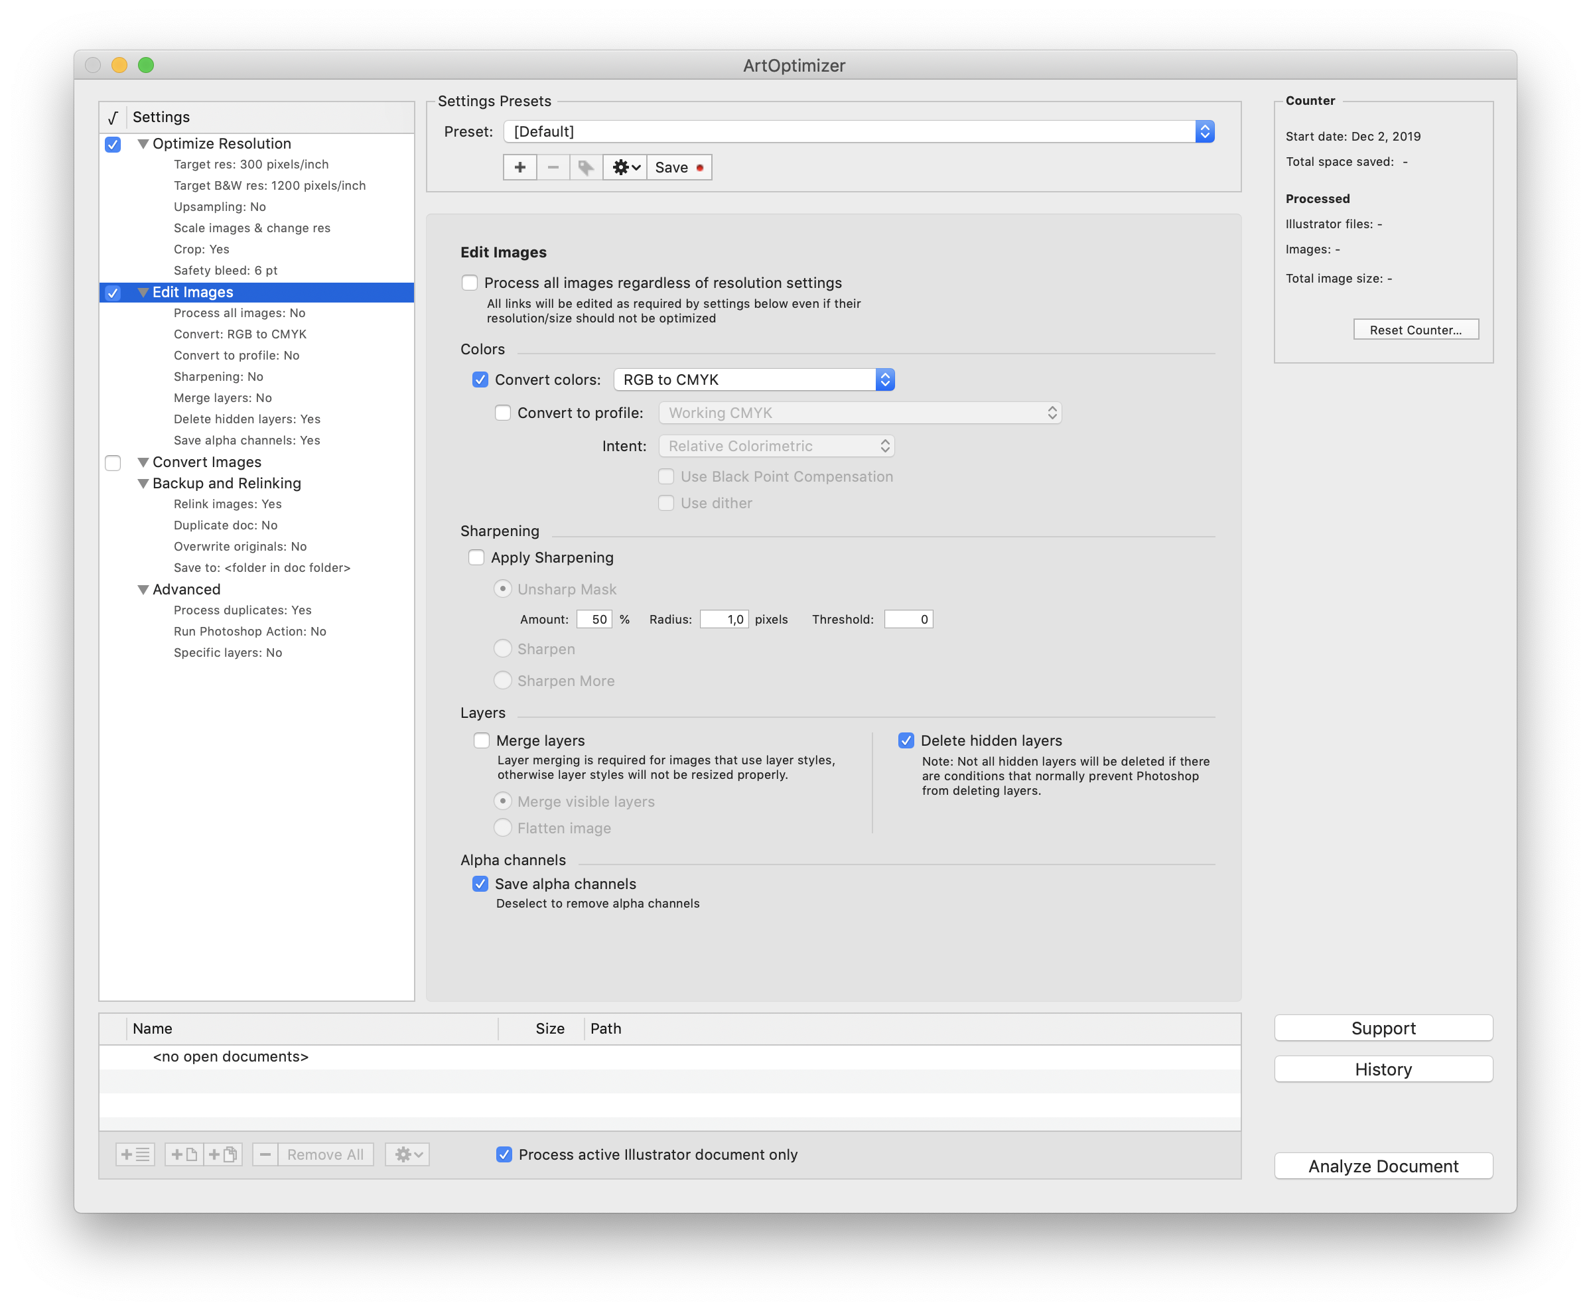The image size is (1591, 1311).
Task: Enable Convert to profile checkbox
Action: click(x=503, y=412)
